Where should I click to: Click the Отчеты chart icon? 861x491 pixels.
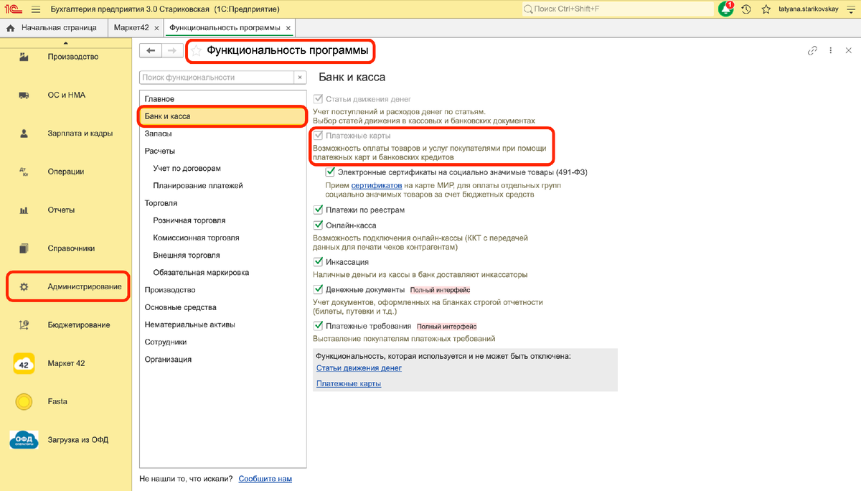(x=24, y=210)
